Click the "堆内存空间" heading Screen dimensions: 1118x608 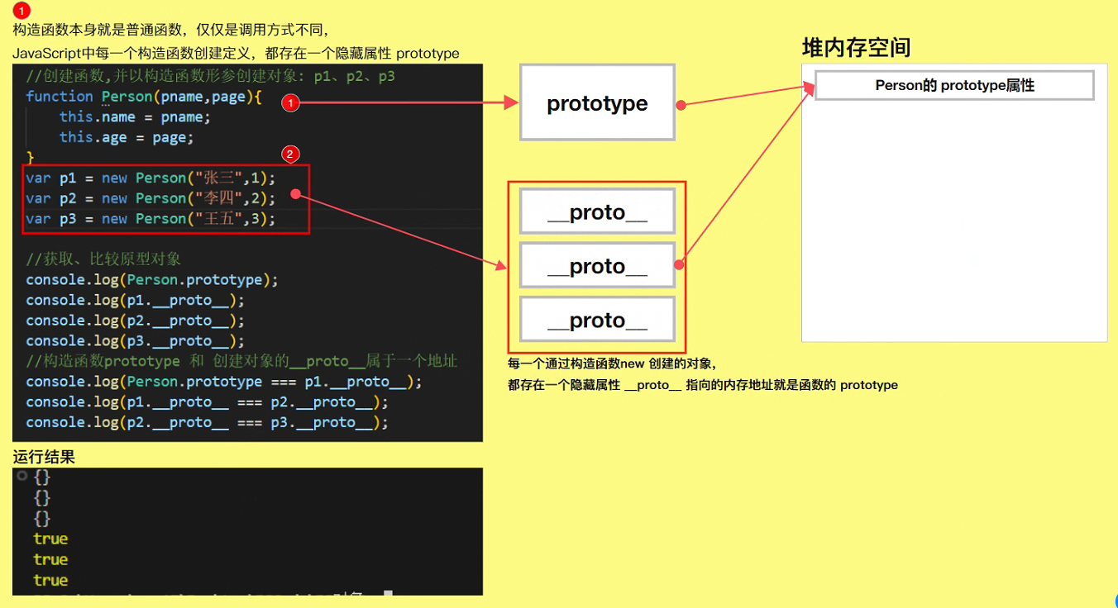(857, 47)
